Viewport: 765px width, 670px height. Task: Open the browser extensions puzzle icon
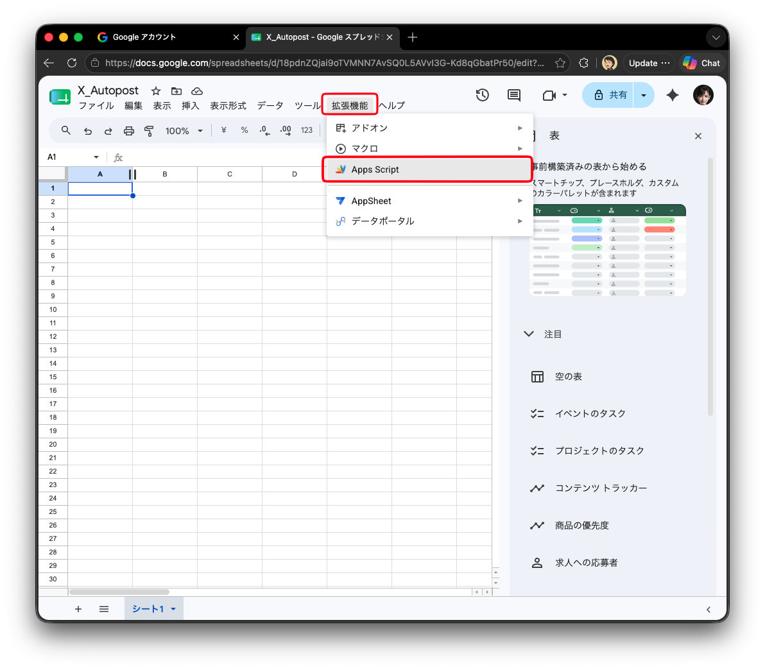point(583,63)
